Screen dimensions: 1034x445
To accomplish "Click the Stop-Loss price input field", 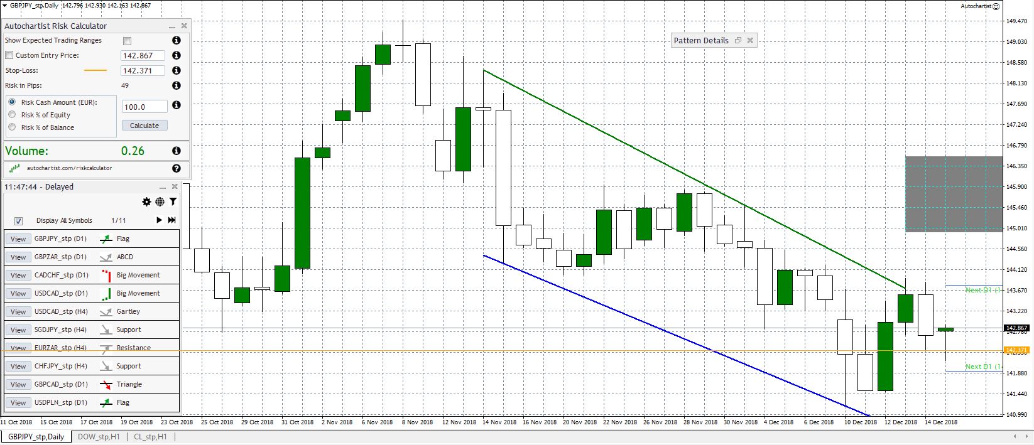I will [x=143, y=71].
